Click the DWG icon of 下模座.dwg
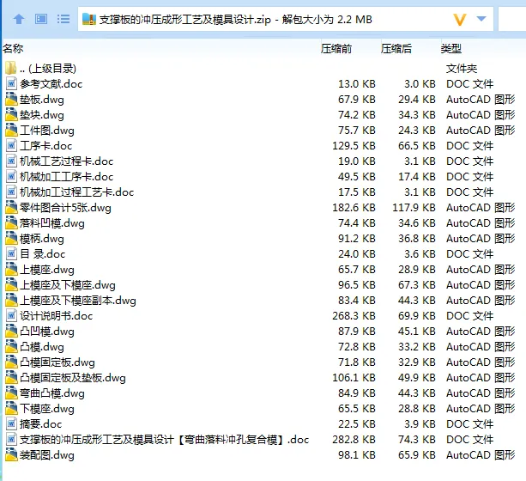Screen dimensions: 526x481 click(11, 409)
